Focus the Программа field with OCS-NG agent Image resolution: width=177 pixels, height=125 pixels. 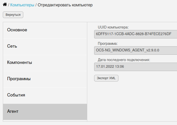[x=136, y=50]
